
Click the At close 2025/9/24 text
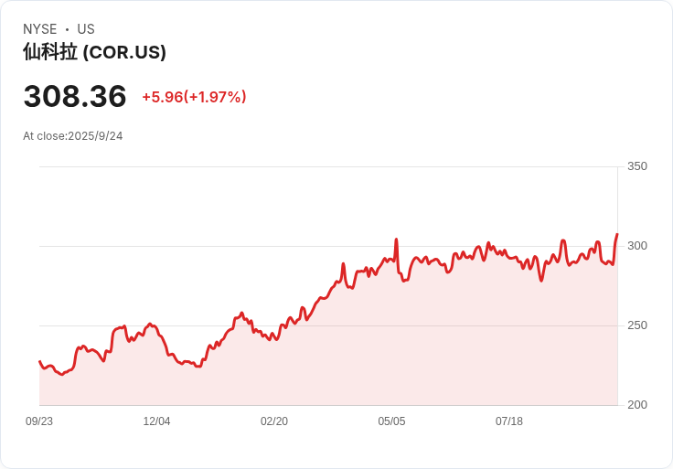point(73,136)
